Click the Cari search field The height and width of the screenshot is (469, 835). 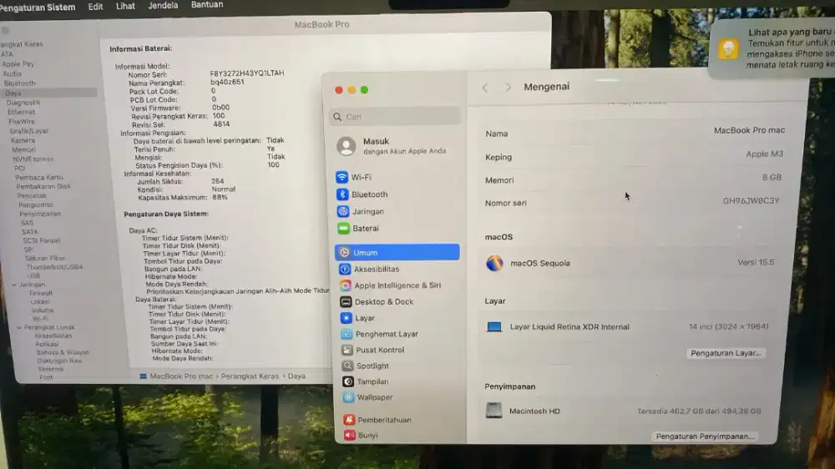[x=395, y=117]
